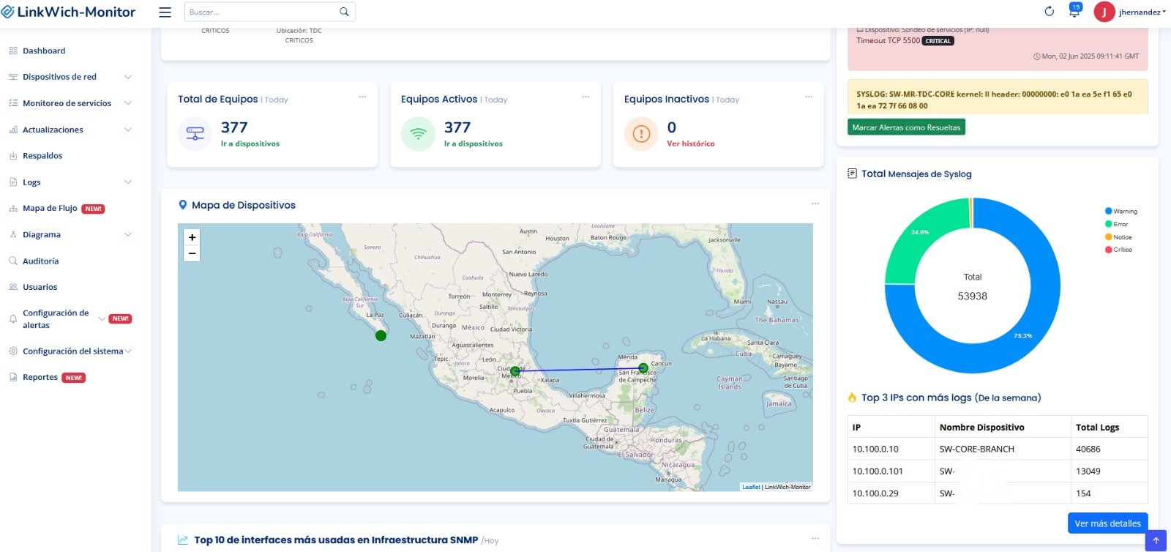The image size is (1171, 552).
Task: Click the search magnifier icon
Action: click(x=344, y=12)
